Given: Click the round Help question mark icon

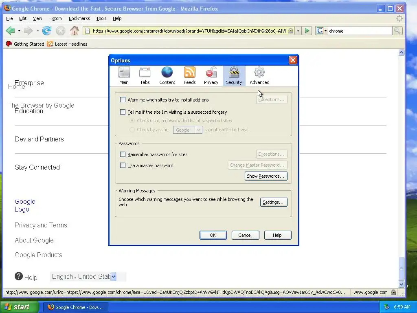Looking at the screenshot, I should click(19, 276).
